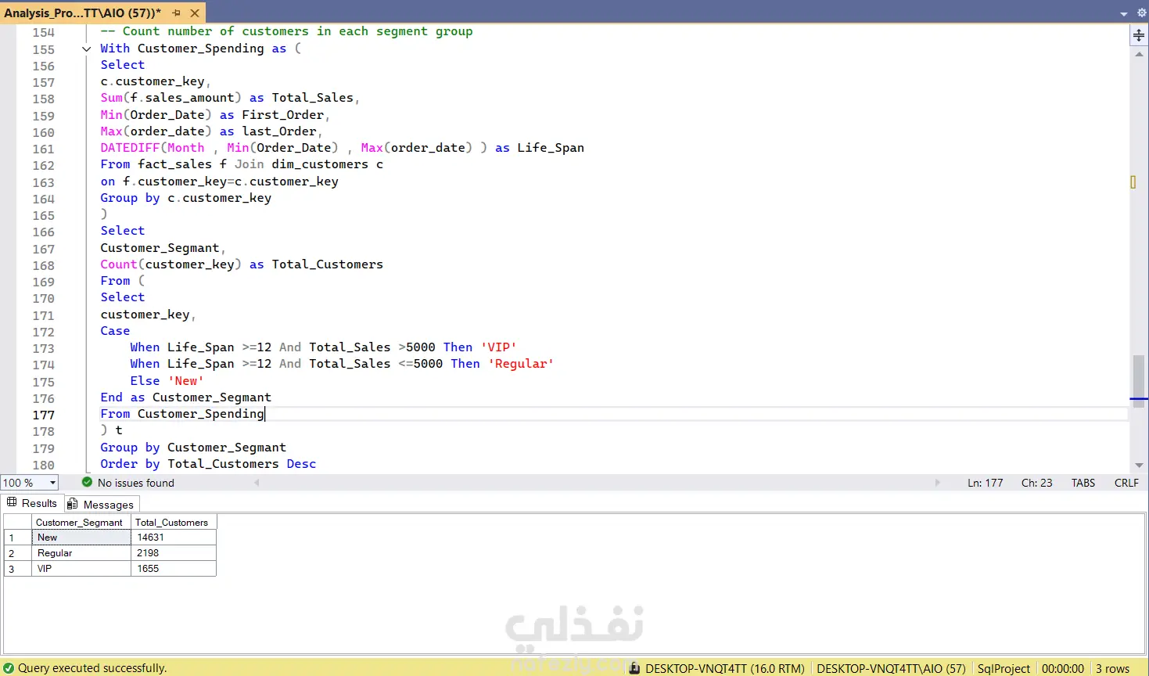The width and height of the screenshot is (1149, 676).
Task: Click the editor split-window handle icon
Action: (1139, 35)
